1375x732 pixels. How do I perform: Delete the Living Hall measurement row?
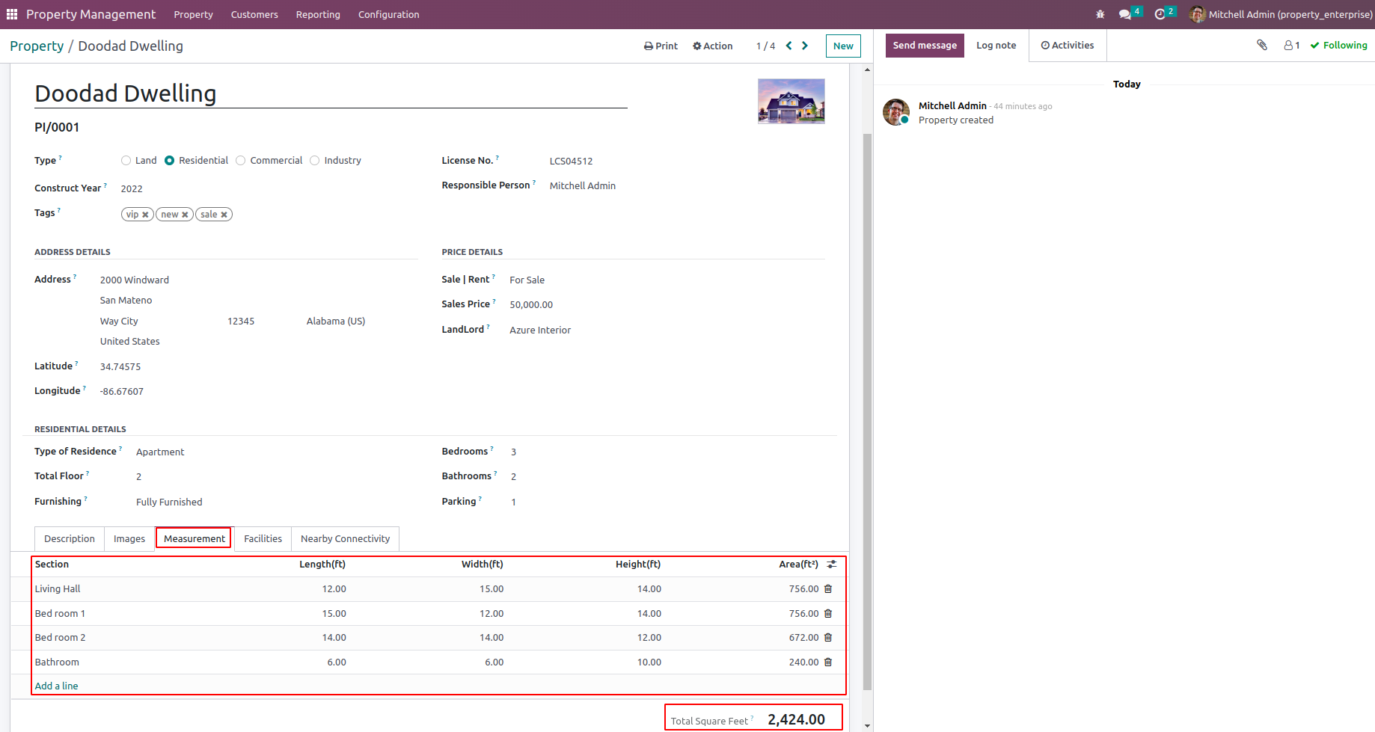coord(828,589)
